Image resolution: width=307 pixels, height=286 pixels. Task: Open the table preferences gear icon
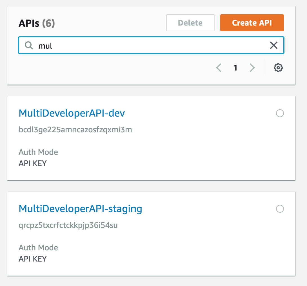(278, 68)
